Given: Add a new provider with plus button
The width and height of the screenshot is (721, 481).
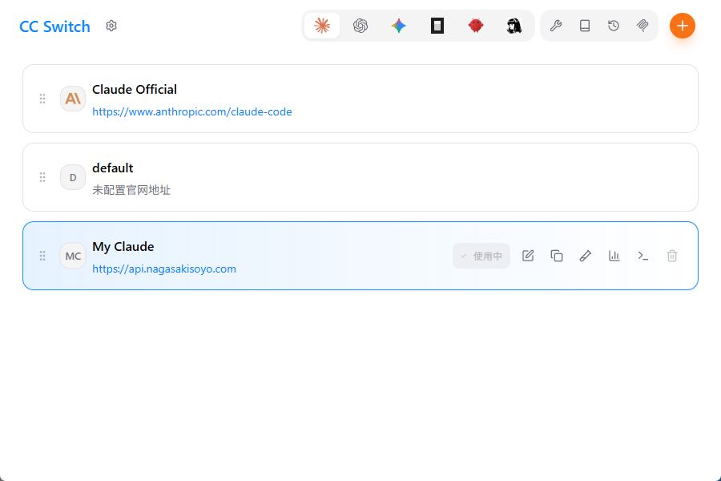Looking at the screenshot, I should (683, 26).
